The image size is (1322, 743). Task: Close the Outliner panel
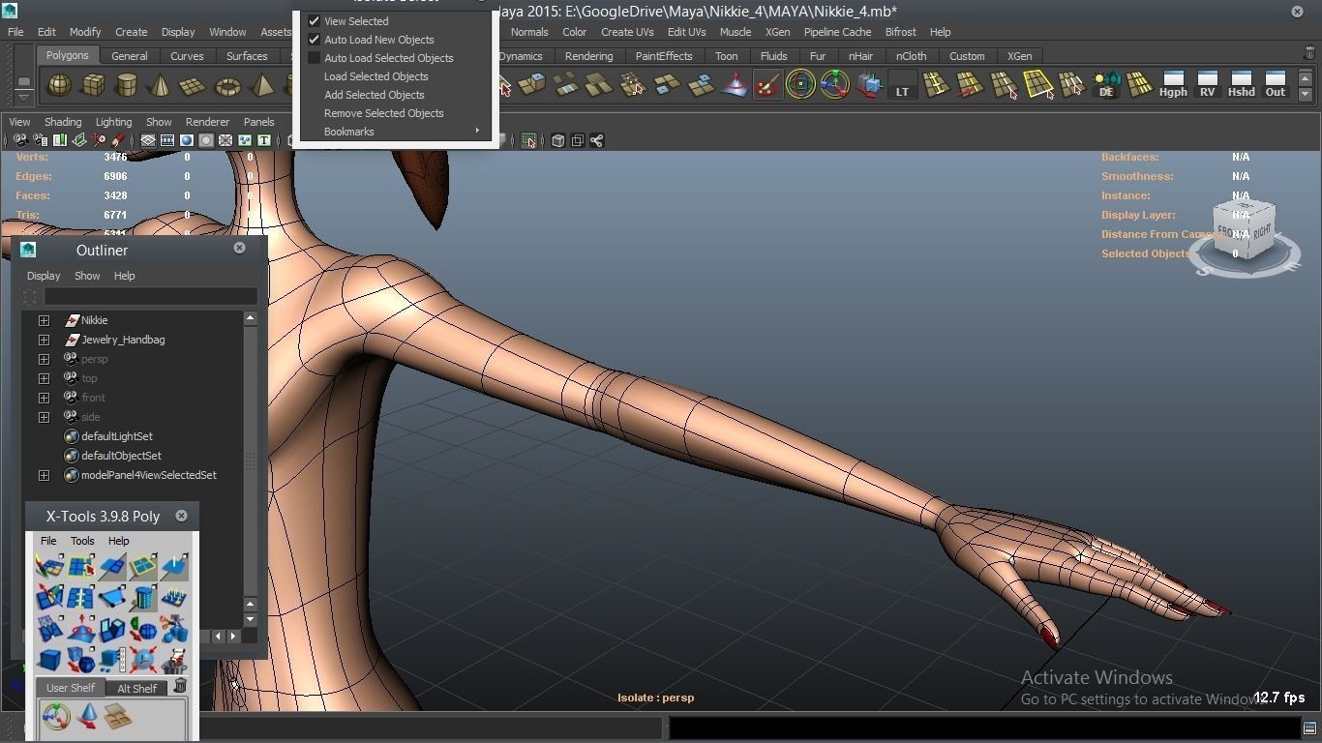click(x=239, y=248)
